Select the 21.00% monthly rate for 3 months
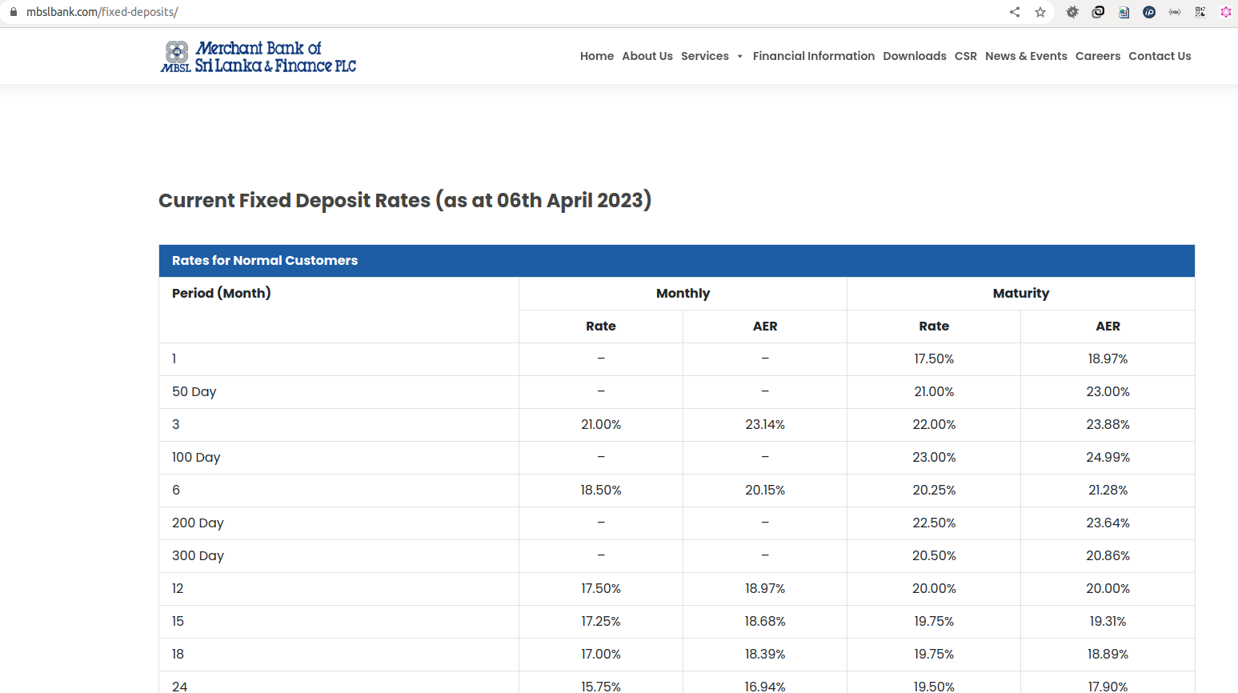 (x=601, y=425)
